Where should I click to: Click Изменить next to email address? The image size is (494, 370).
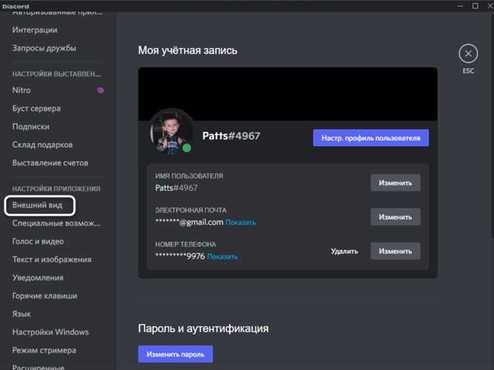click(x=395, y=217)
